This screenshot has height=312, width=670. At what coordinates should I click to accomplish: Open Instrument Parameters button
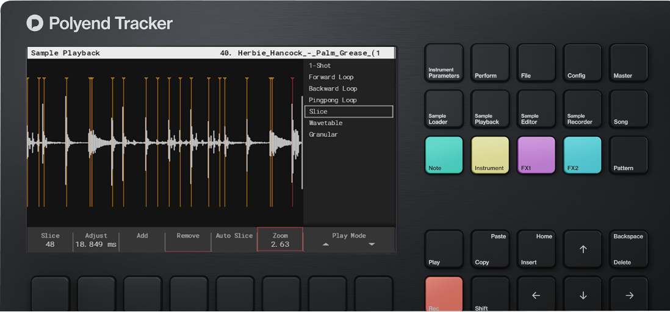pos(444,63)
